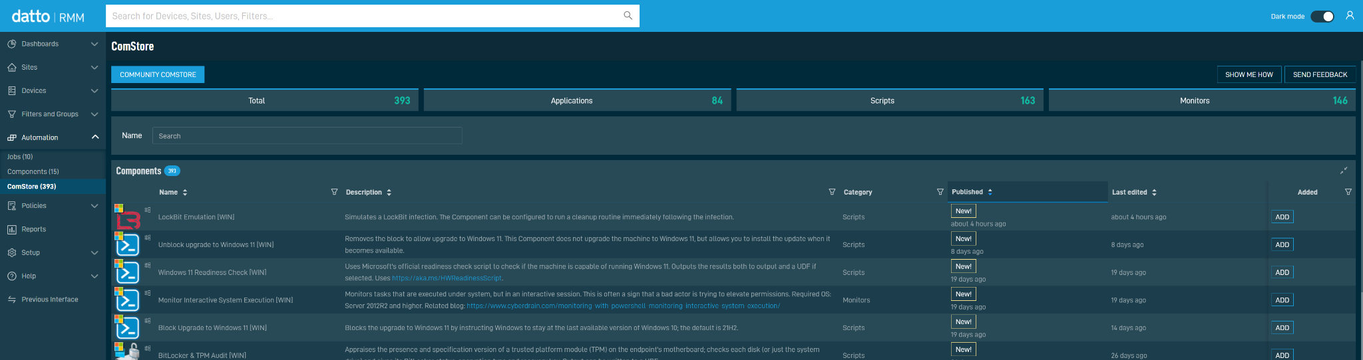
Task: Open Unblock upgrade to Windows 11 [WIN] name
Action: pos(216,245)
